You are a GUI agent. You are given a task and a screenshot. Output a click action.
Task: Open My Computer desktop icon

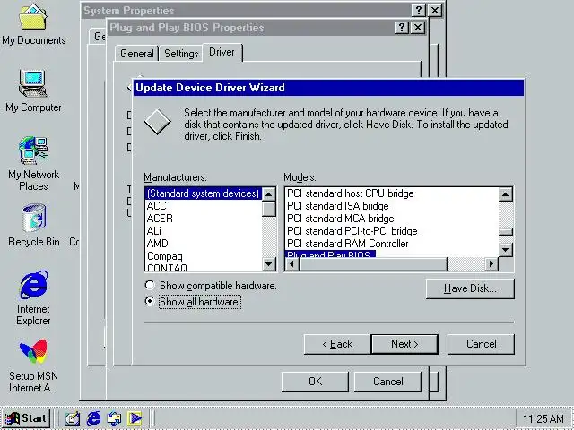[33, 91]
